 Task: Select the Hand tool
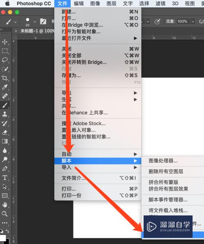click(4, 205)
